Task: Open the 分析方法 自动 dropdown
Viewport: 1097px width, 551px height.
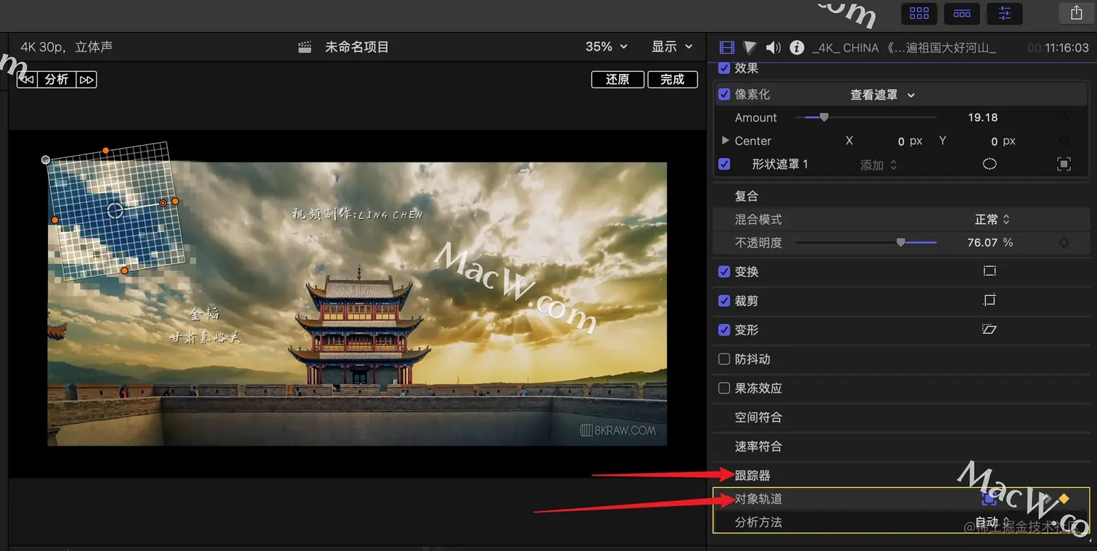Action: [992, 522]
